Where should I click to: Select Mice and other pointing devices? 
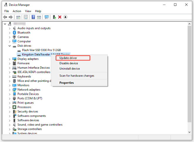[x=34, y=81]
